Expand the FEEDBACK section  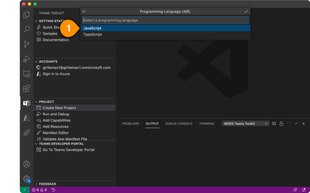(36, 184)
